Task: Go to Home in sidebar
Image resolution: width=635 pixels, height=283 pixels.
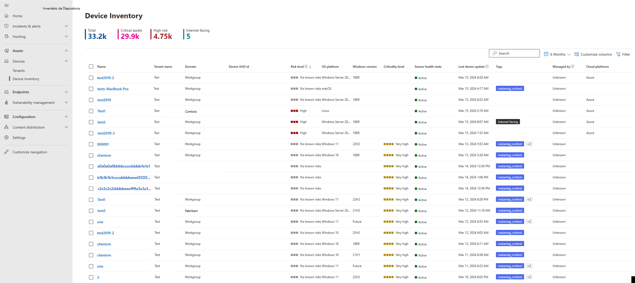Action: pos(17,16)
